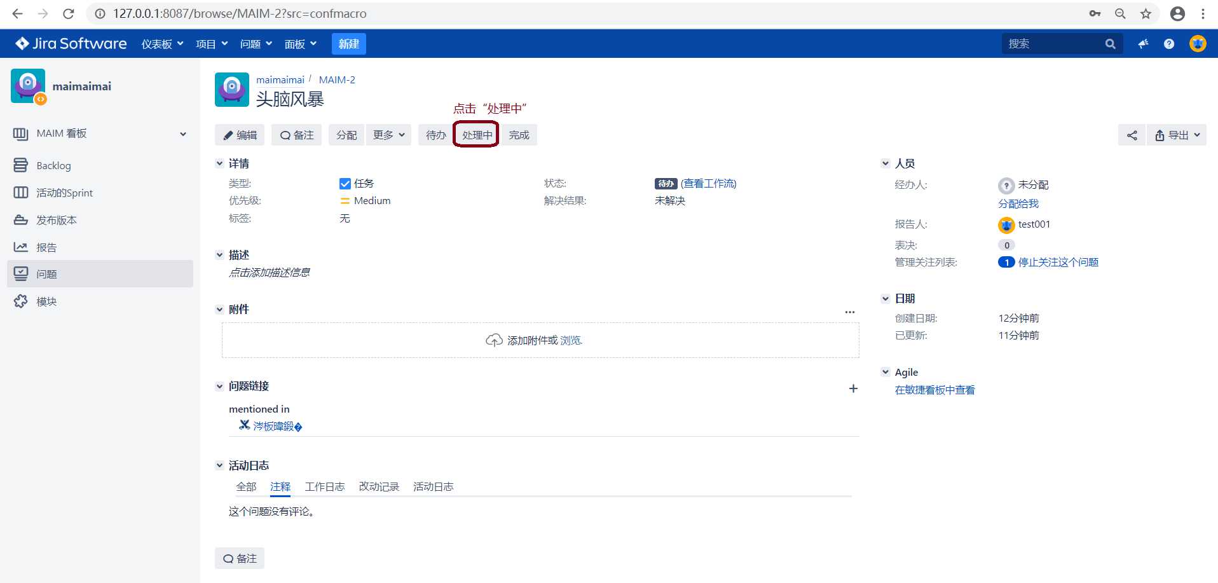This screenshot has width=1218, height=583.
Task: Switch to the 工作日志 tab
Action: tap(325, 486)
